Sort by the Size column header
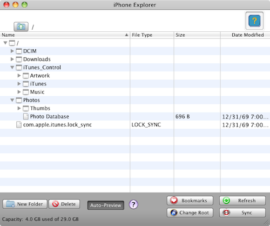Viewport: 270px width, 226px height. click(x=197, y=35)
